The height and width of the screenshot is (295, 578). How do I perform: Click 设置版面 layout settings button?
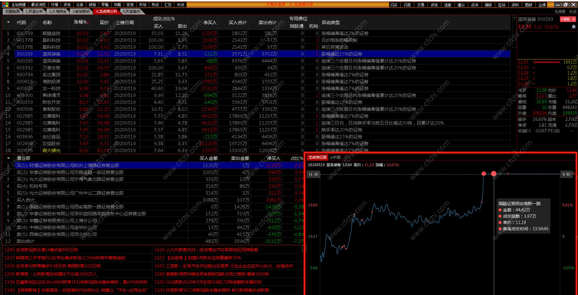[x=12, y=11]
